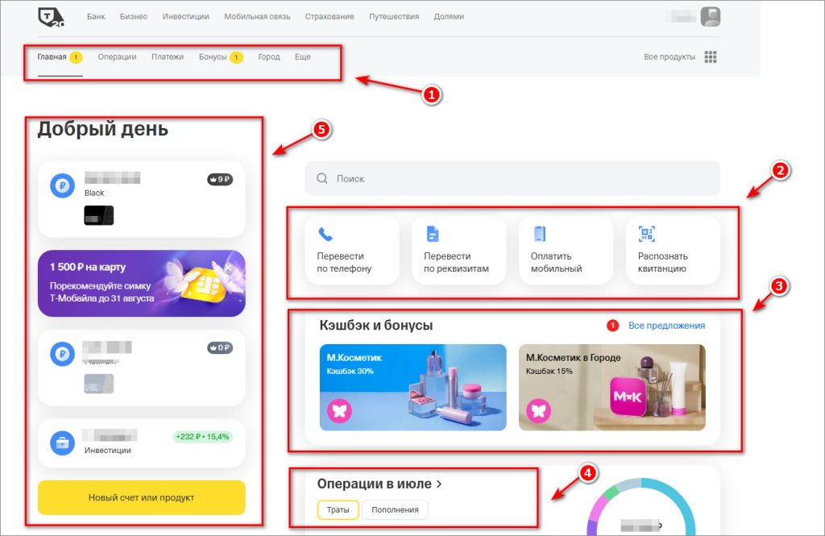
Task: Click Оплатить мобильный card
Action: [566, 250]
